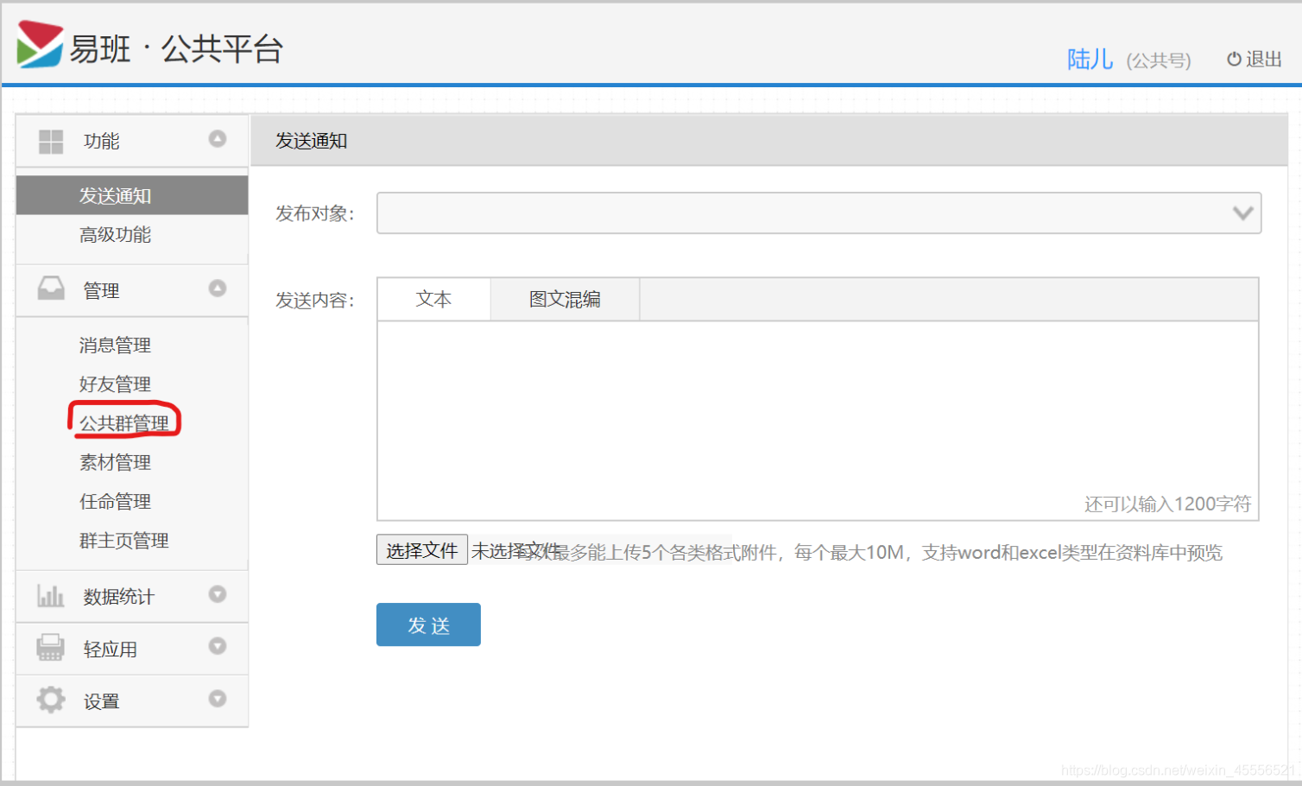Click the 轻应用 printer icon

click(x=51, y=648)
